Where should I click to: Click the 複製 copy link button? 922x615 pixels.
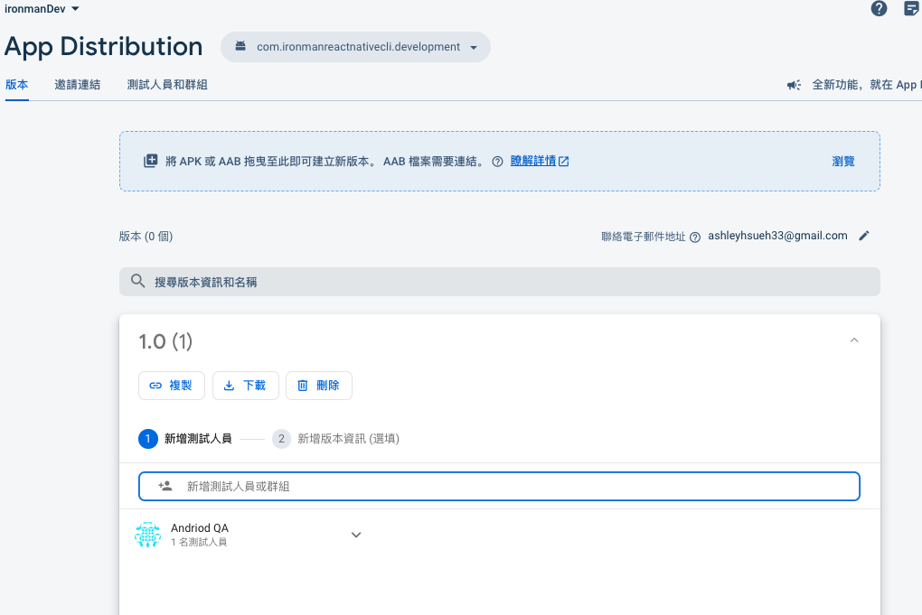(x=172, y=386)
